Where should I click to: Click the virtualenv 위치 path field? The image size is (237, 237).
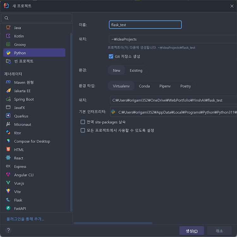173,100
